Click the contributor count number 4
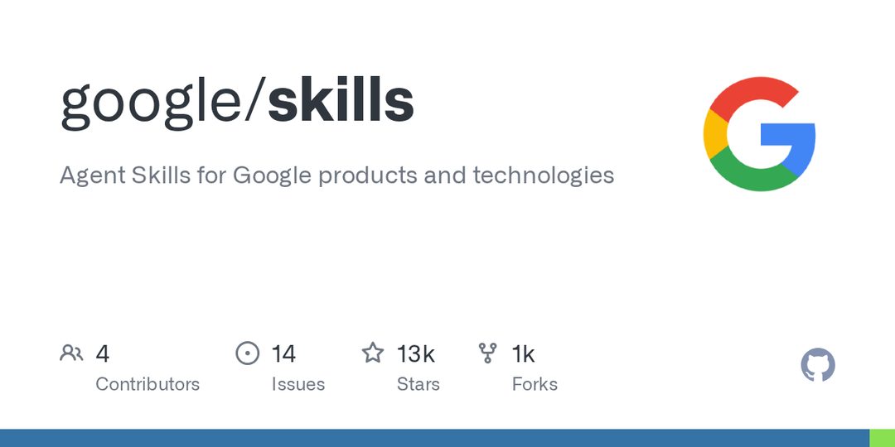 (102, 353)
